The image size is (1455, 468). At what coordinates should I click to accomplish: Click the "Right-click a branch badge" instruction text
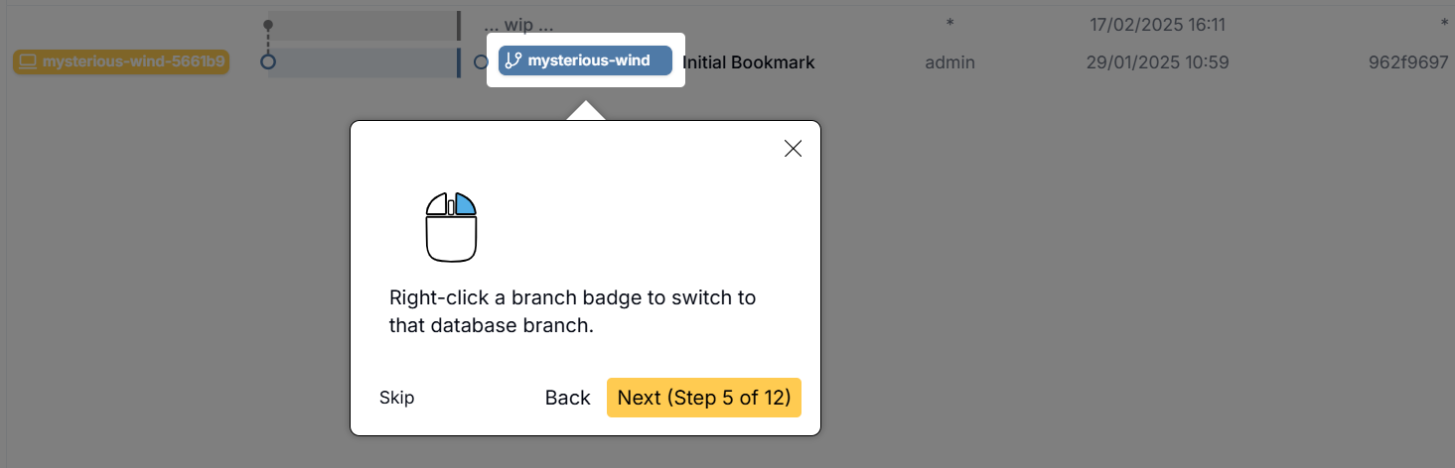[572, 311]
